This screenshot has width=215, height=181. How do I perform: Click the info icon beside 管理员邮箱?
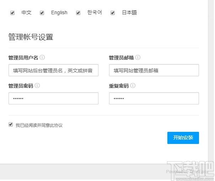(x=138, y=57)
